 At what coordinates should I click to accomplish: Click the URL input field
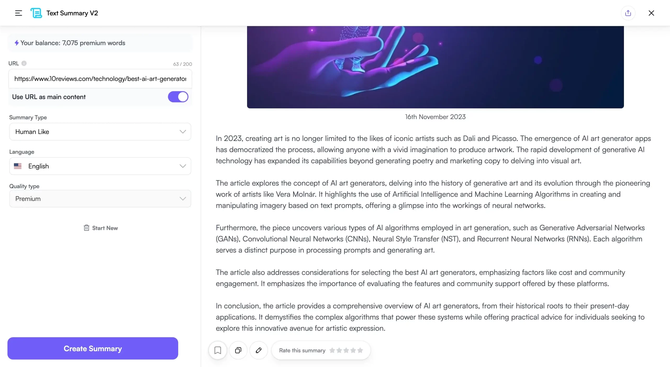(x=100, y=78)
